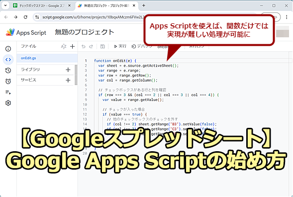
Task: Open a new browser tab
Action: (144, 5)
